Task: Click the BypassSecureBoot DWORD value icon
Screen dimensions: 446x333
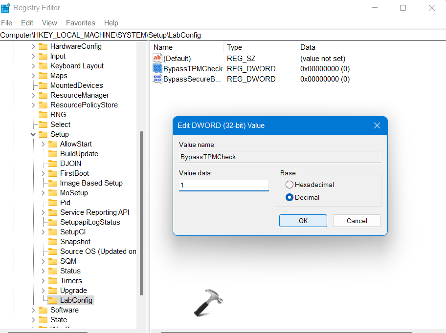Action: pos(157,79)
